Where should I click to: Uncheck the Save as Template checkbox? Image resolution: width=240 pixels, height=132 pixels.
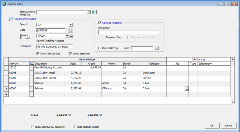coord(100,23)
